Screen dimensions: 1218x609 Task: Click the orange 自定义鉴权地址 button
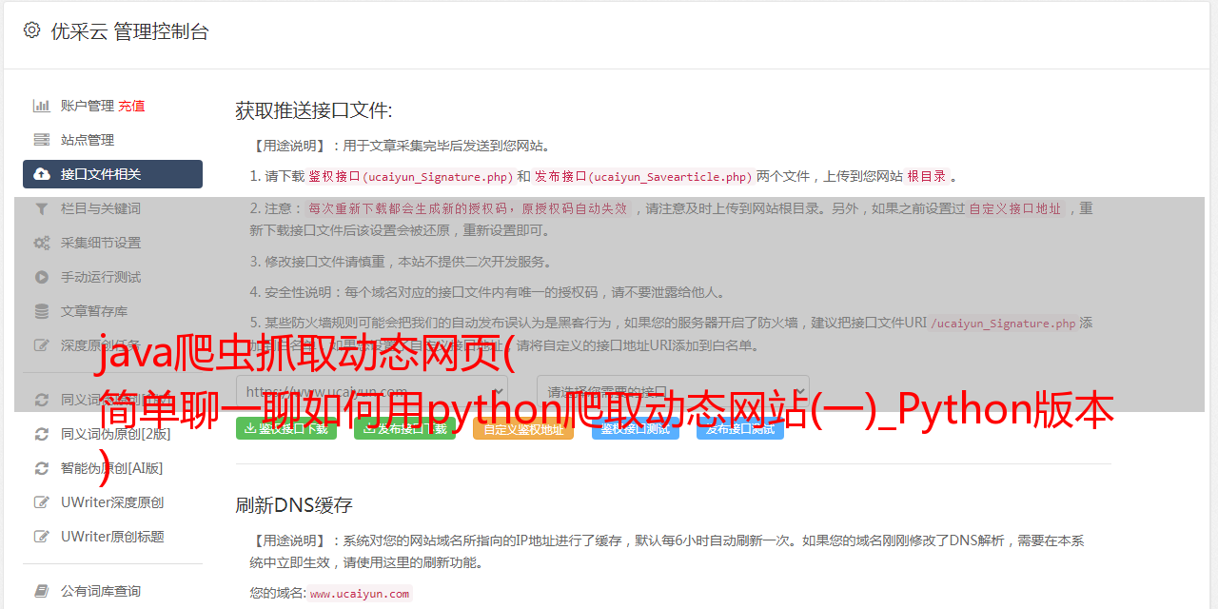point(523,429)
